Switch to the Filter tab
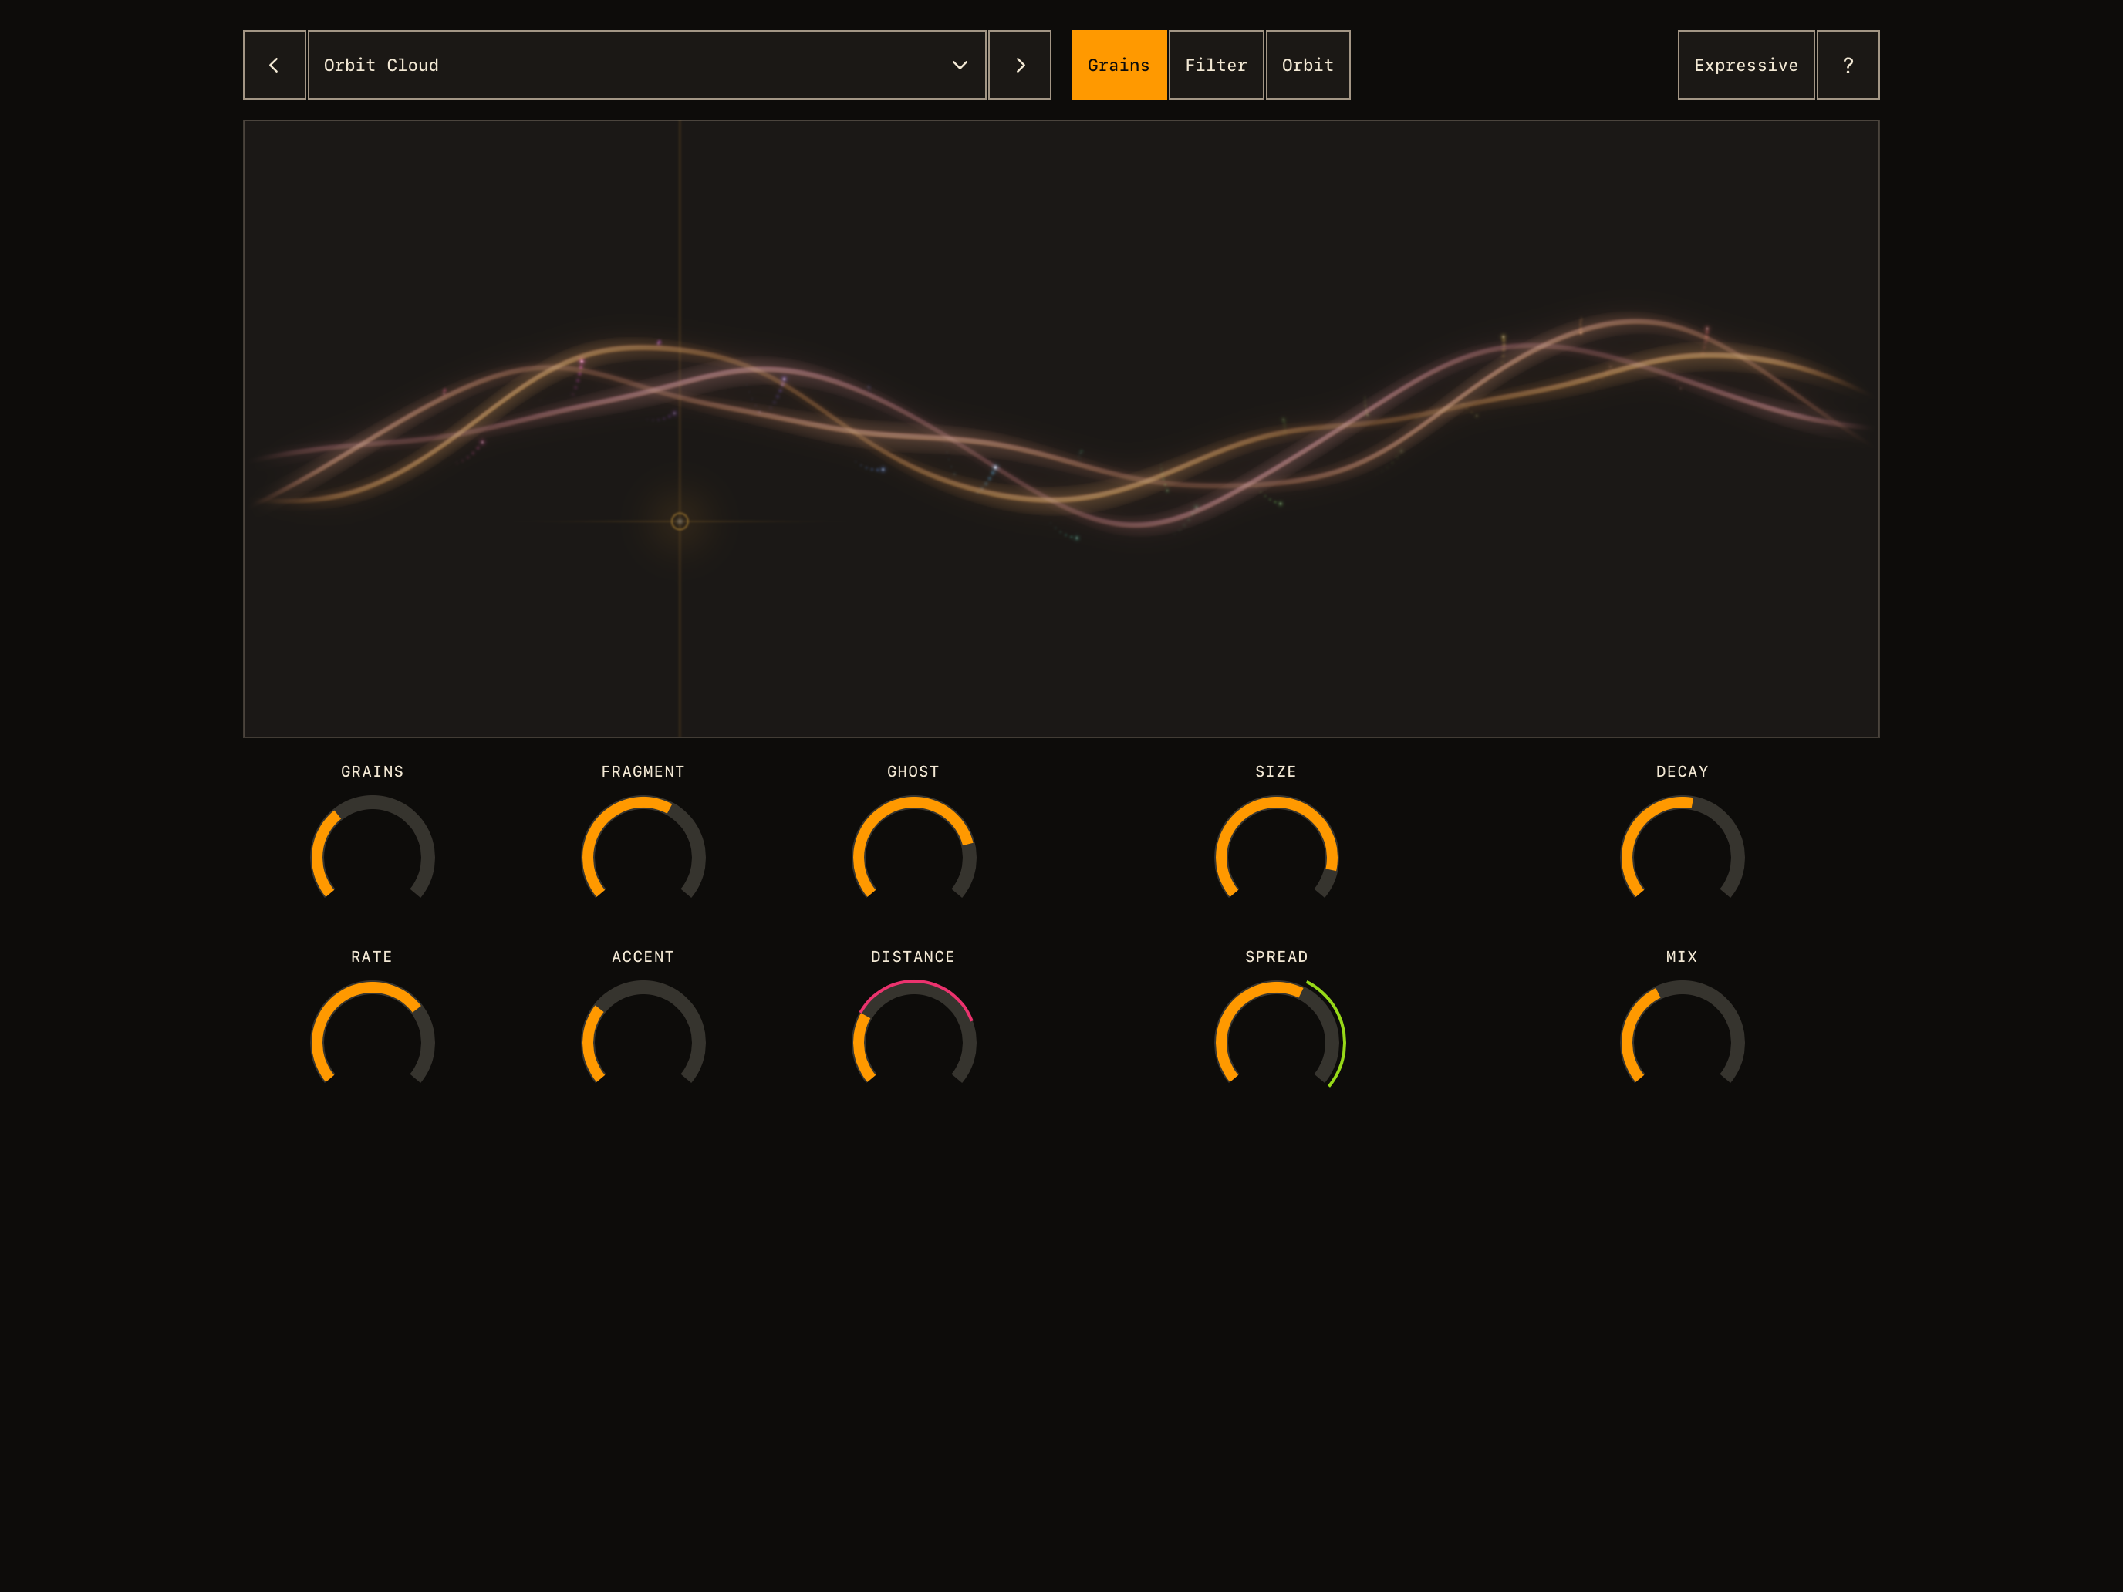This screenshot has width=2123, height=1592. tap(1216, 66)
